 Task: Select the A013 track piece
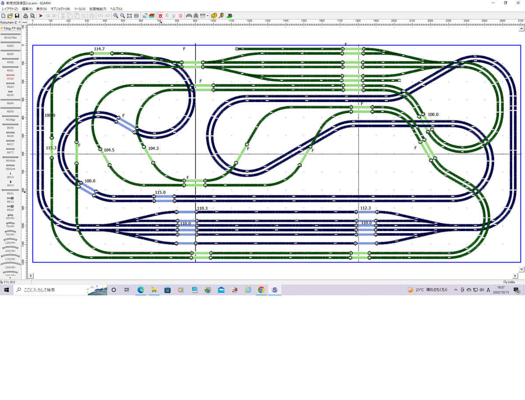[10, 175]
